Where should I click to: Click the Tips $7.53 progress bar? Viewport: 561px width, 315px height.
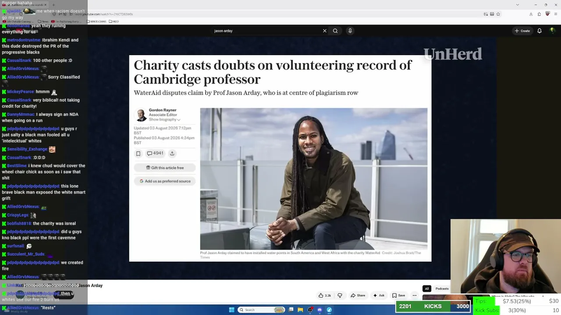click(x=517, y=301)
